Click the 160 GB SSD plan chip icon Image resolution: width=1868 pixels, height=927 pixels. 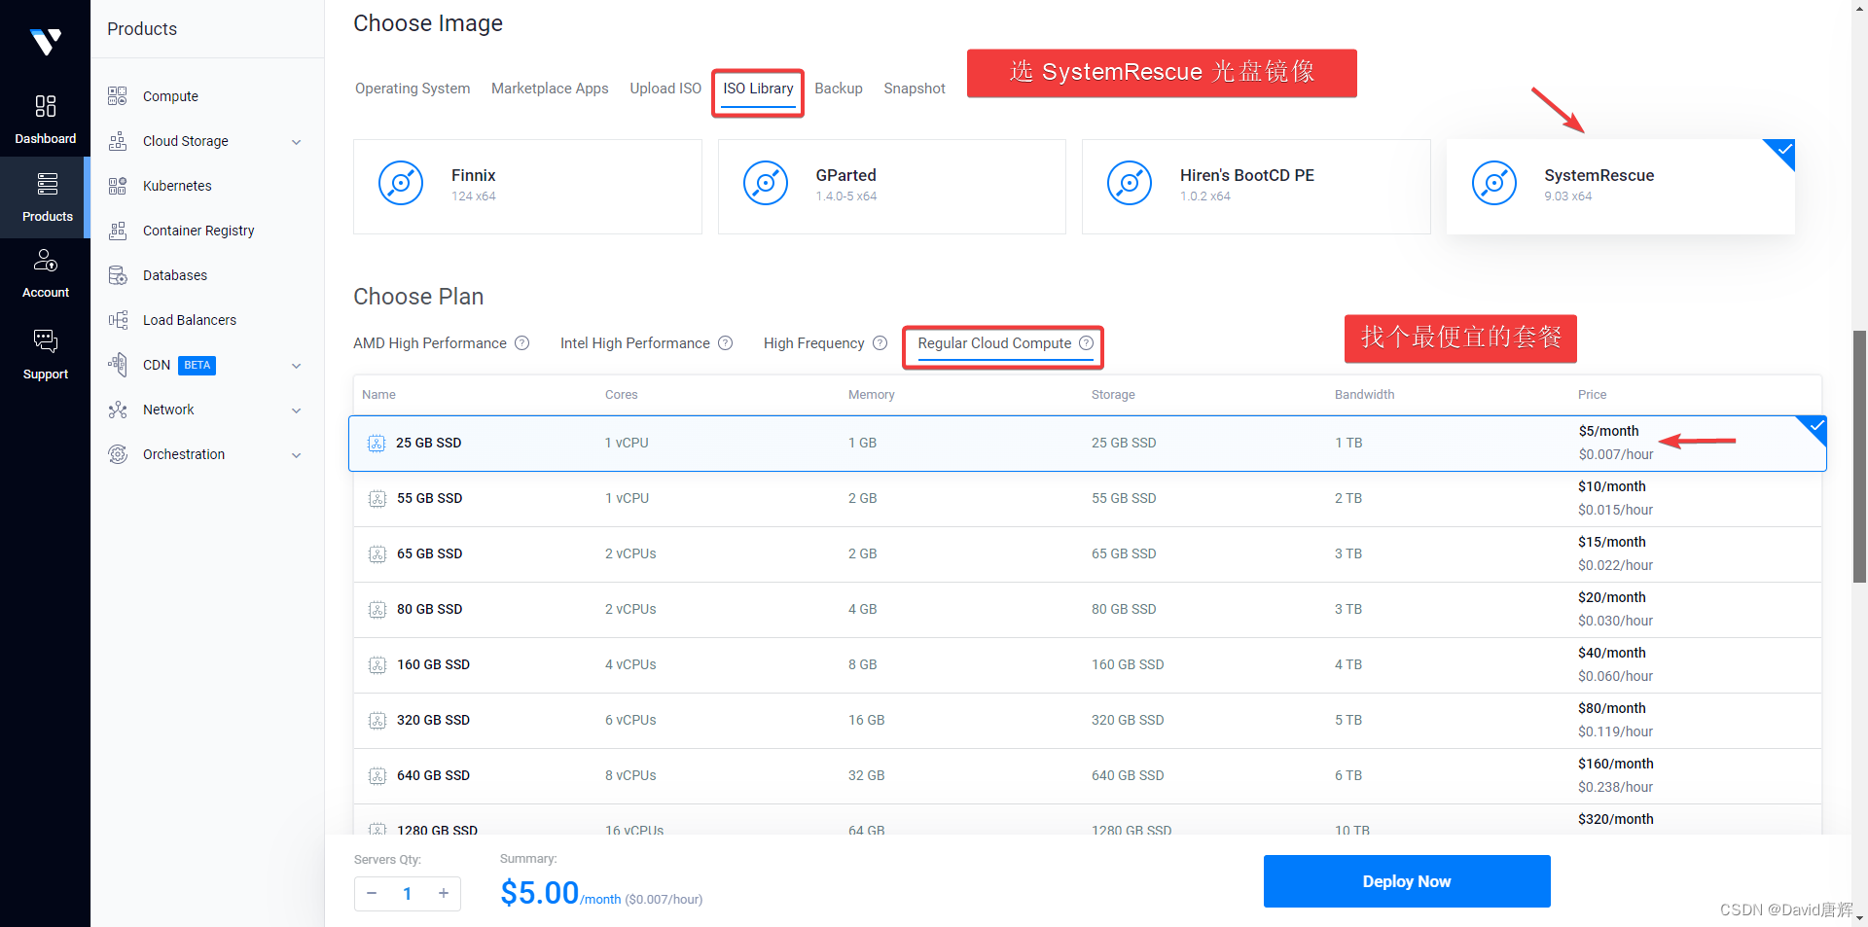[x=377, y=665]
